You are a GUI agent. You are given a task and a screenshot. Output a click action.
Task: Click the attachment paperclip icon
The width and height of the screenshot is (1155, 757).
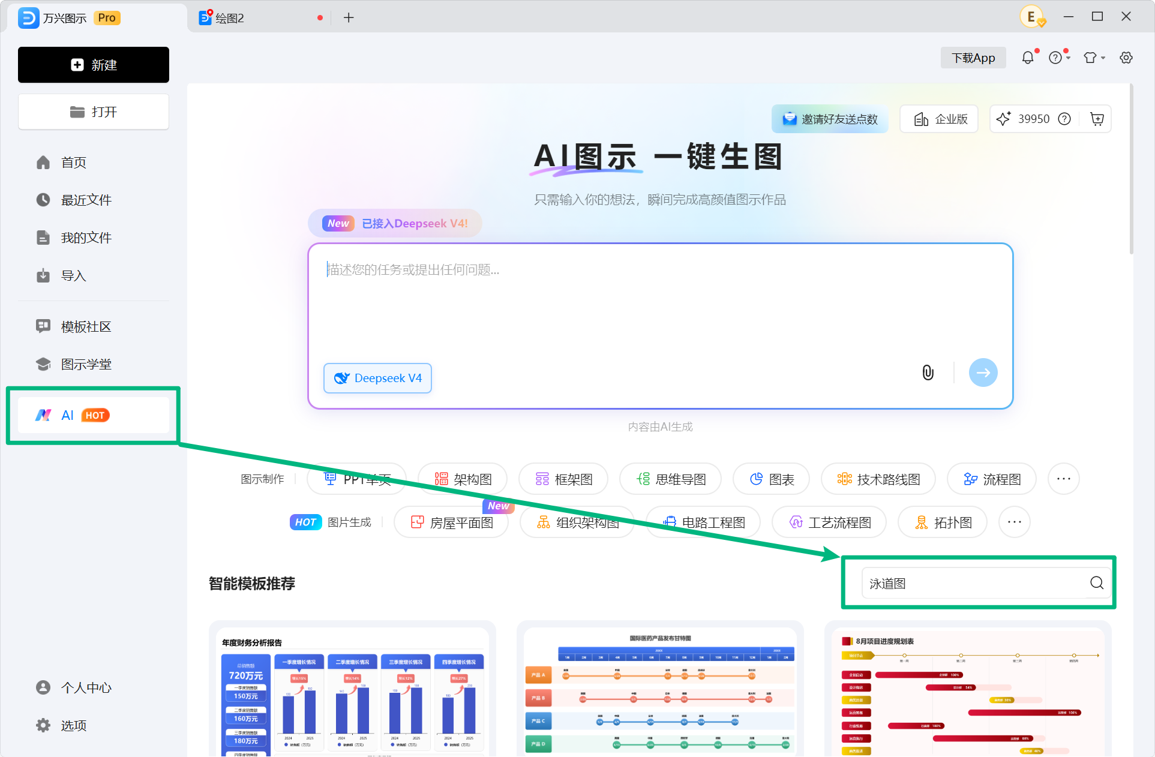928,373
